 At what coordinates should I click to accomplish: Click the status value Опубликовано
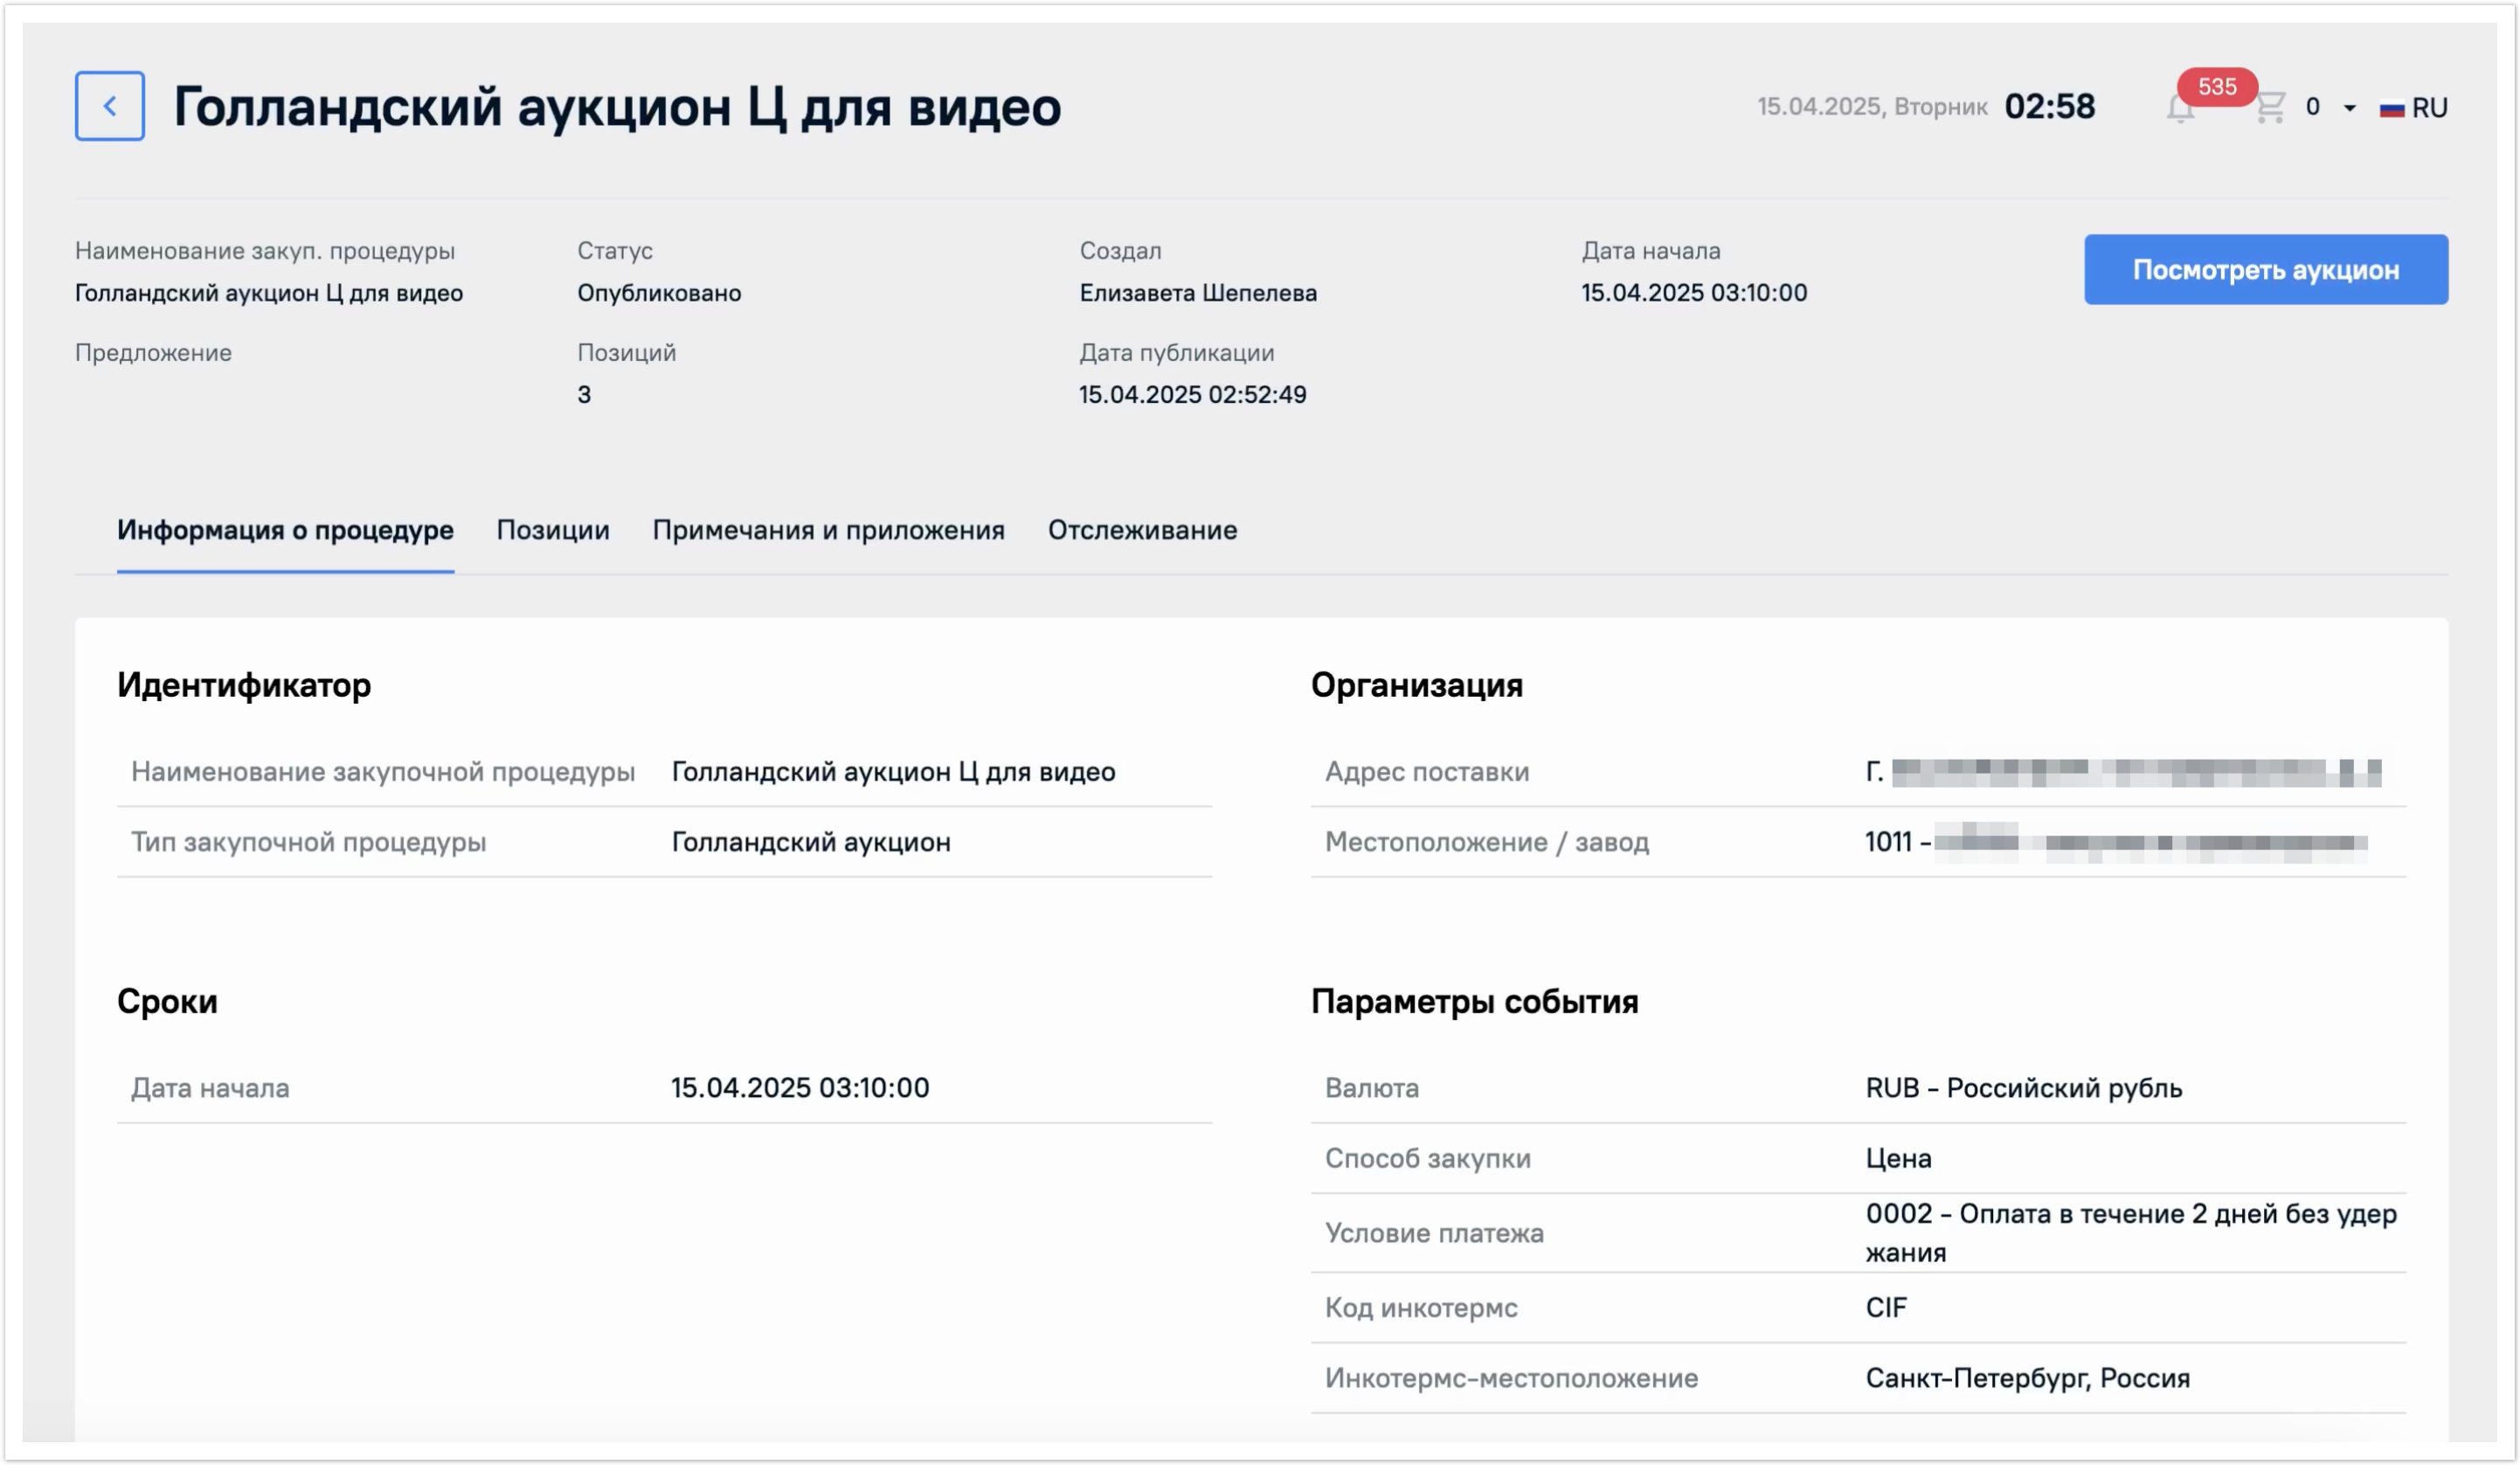[659, 293]
